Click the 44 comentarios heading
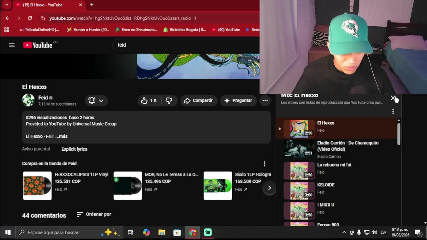Image resolution: width=427 pixels, height=240 pixels. point(44,215)
